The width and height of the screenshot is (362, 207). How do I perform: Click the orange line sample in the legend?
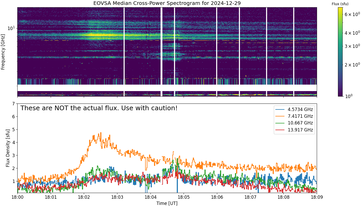280,116
